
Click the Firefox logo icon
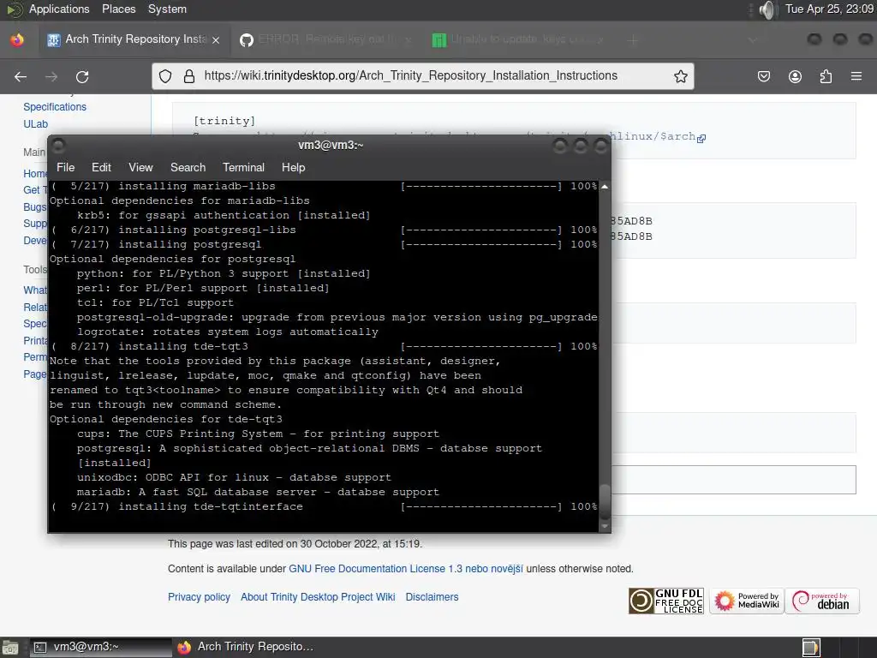[x=17, y=39]
